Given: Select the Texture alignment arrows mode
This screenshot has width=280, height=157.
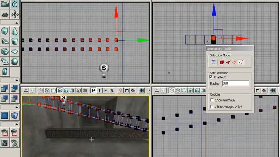Looking at the screenshot, I should 14,14.
